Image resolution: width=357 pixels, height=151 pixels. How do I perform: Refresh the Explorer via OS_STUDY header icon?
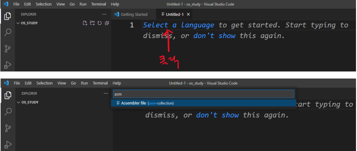click(x=100, y=23)
